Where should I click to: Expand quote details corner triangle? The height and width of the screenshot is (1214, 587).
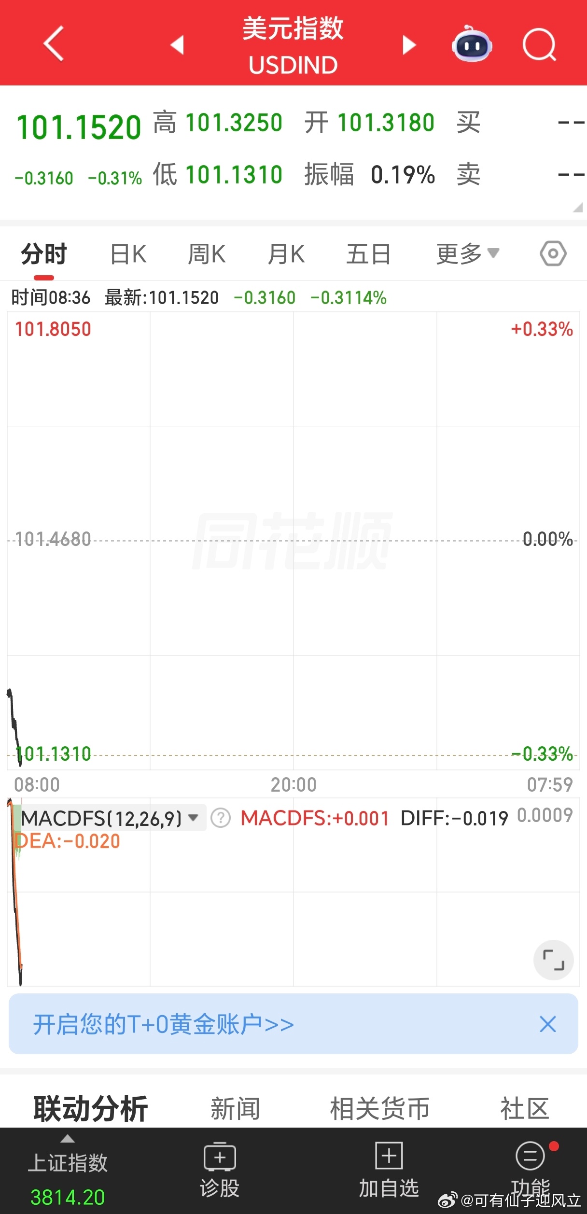(x=577, y=207)
